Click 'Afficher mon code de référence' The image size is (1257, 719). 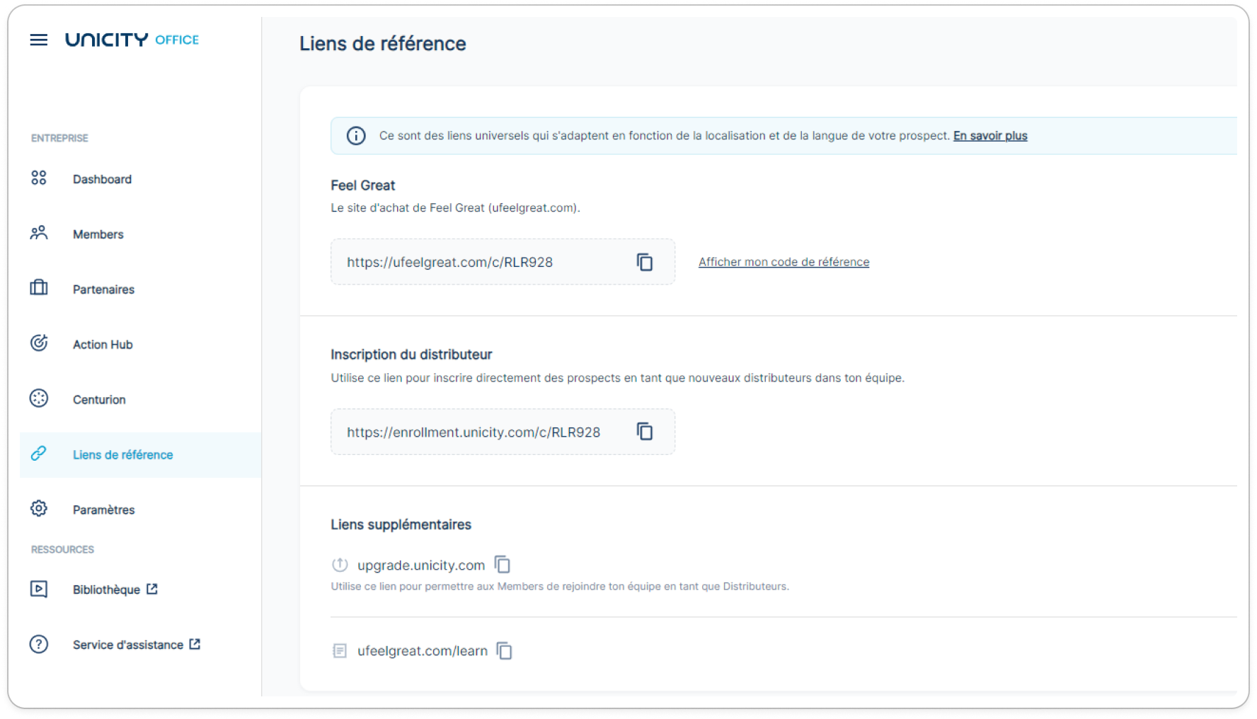coord(784,262)
